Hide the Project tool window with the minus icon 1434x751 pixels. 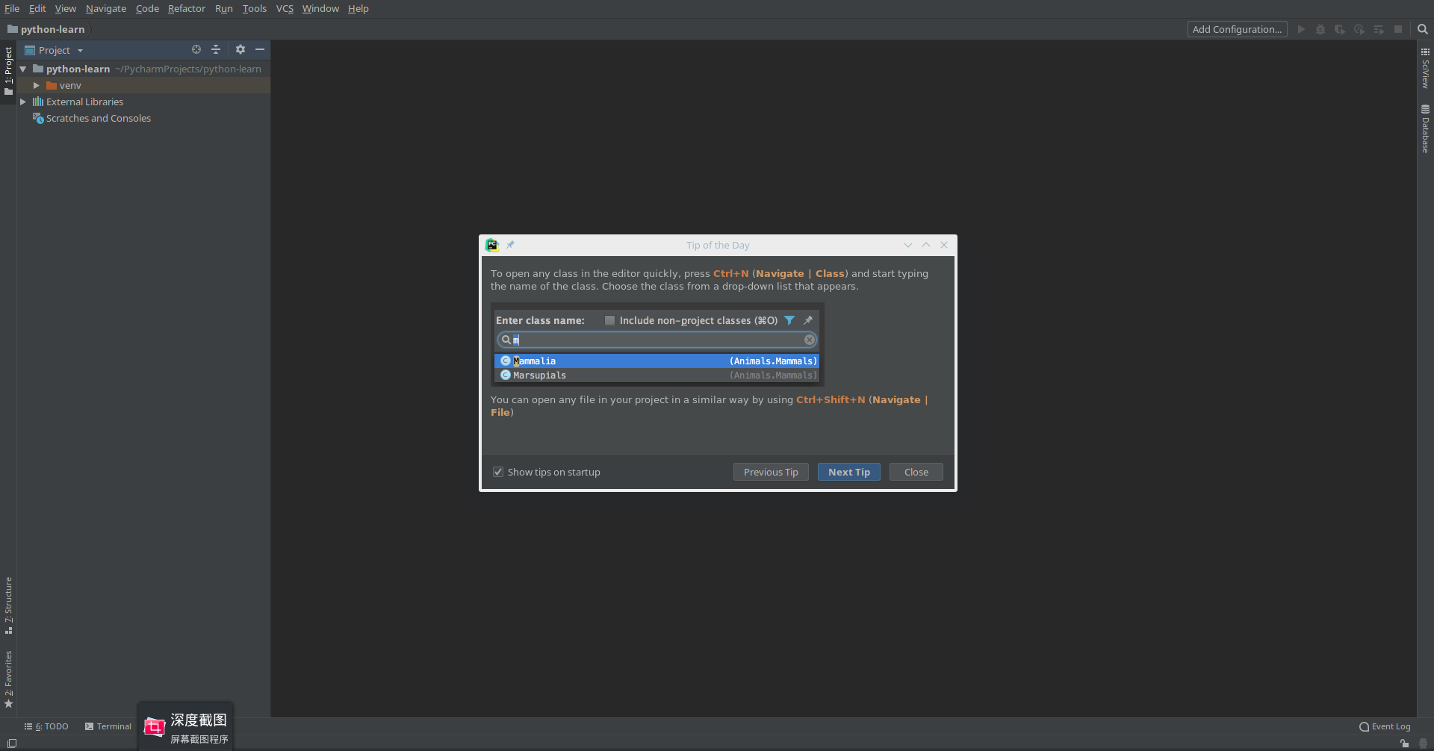[x=260, y=49]
